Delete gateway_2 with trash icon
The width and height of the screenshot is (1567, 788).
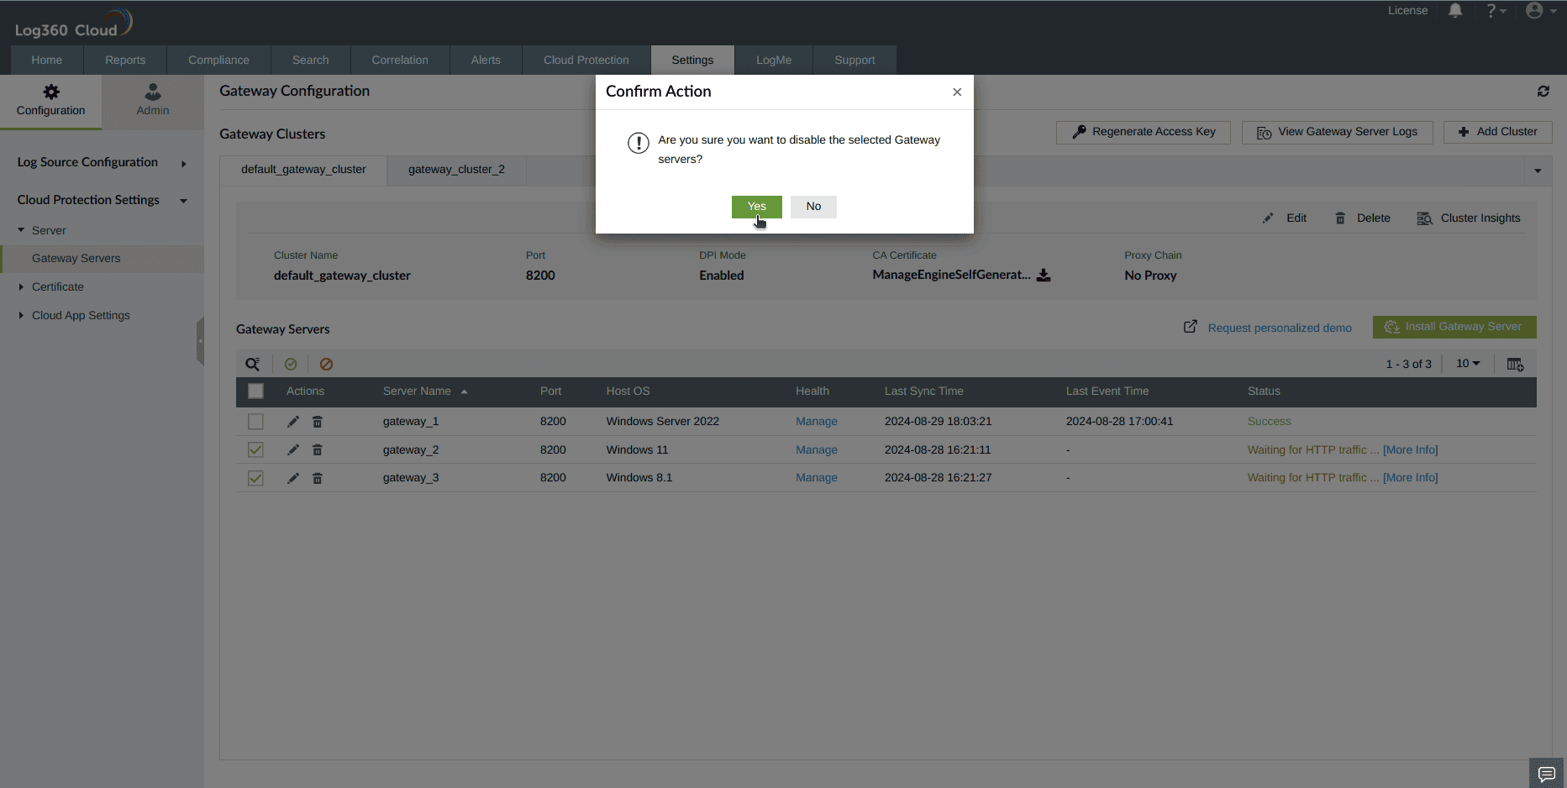pyautogui.click(x=318, y=450)
